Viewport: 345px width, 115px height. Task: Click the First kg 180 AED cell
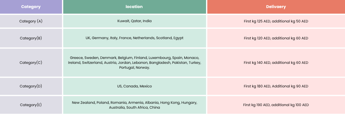click(276, 86)
